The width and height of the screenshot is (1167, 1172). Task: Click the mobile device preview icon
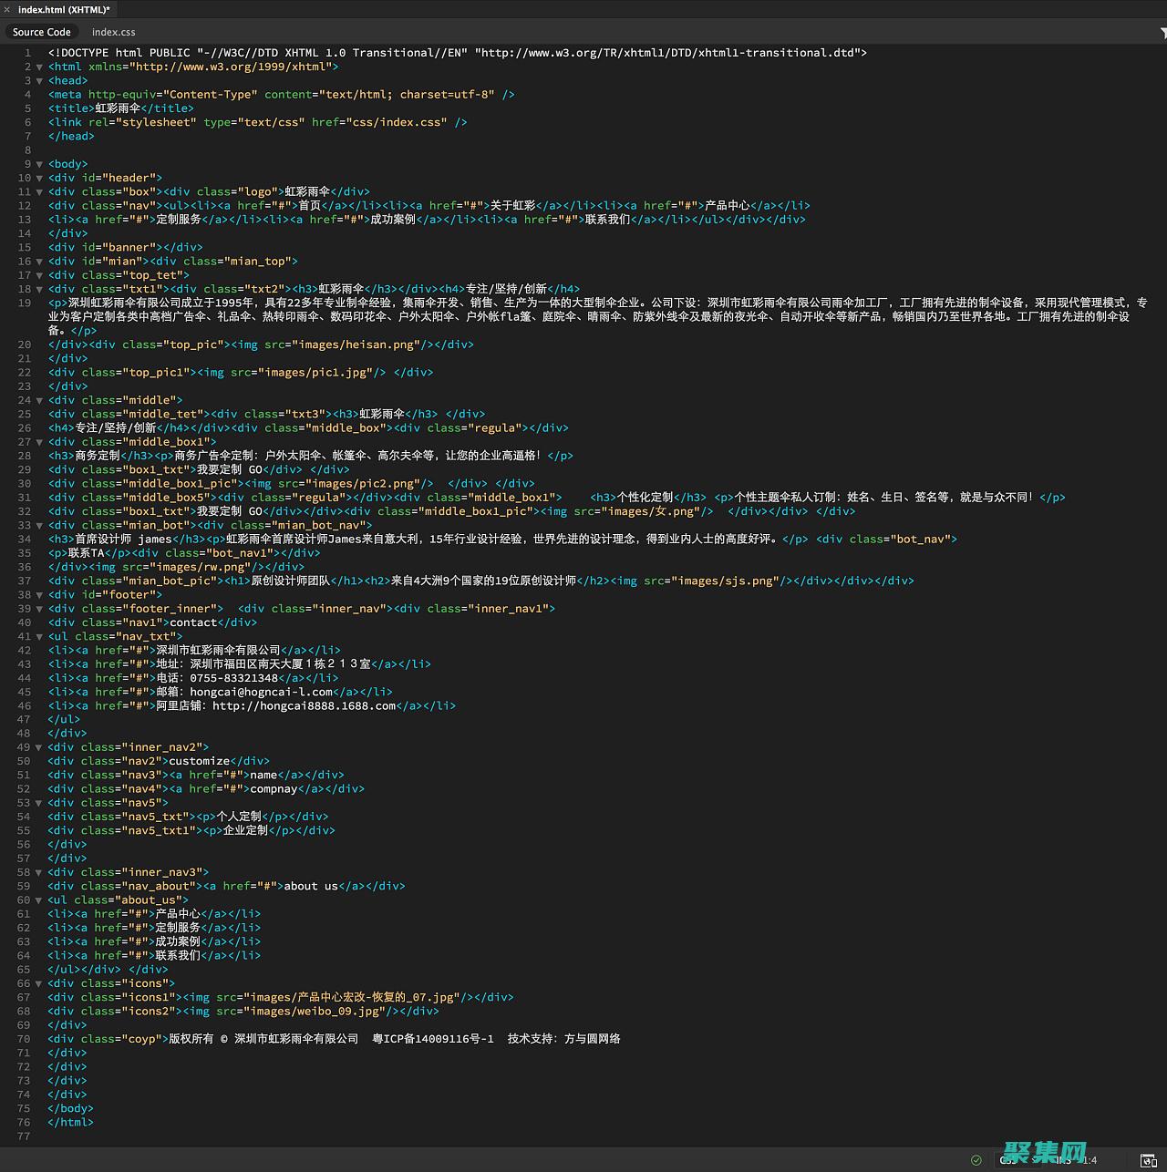(1154, 1164)
